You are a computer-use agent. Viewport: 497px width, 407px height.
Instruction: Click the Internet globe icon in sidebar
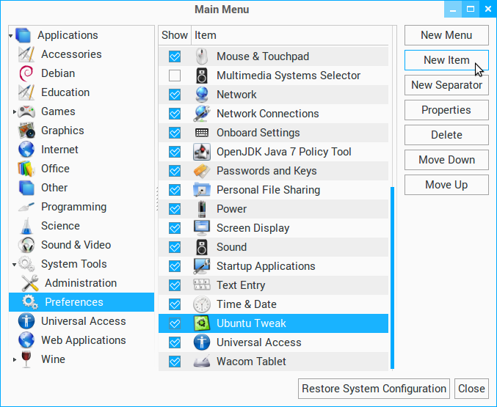[x=27, y=150]
